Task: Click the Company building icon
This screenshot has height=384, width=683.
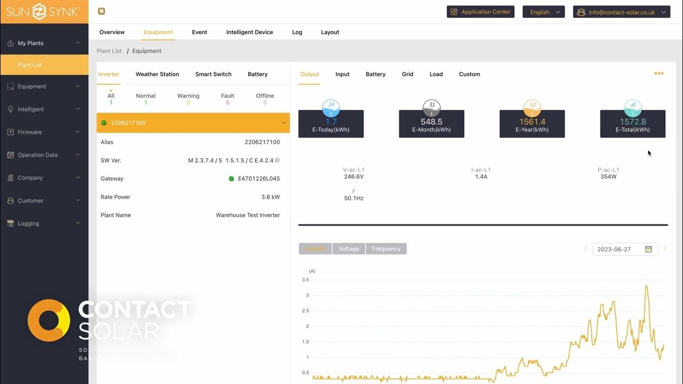Action: point(10,178)
